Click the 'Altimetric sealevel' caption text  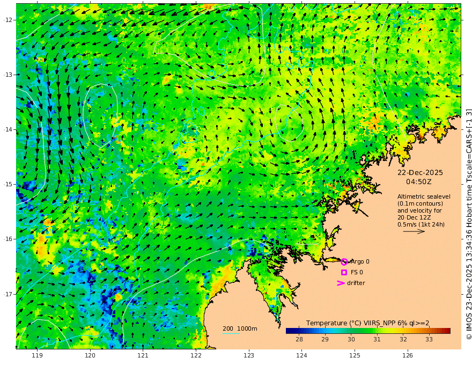click(x=424, y=196)
